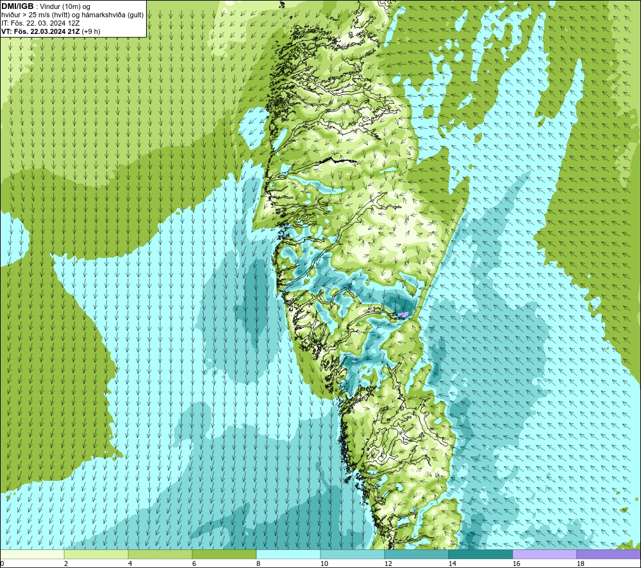Click the 'DMI/IGB' title text
The height and width of the screenshot is (568, 641).
[17, 6]
